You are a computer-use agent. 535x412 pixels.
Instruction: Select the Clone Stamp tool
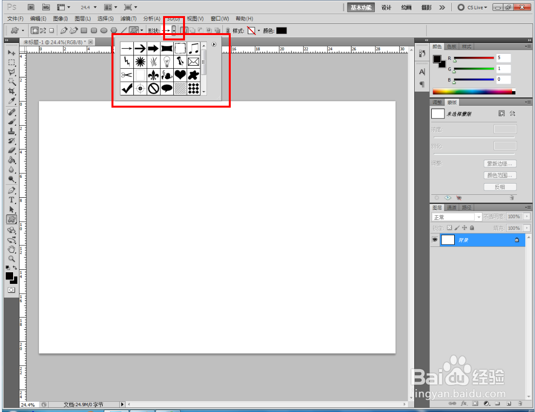tap(12, 131)
